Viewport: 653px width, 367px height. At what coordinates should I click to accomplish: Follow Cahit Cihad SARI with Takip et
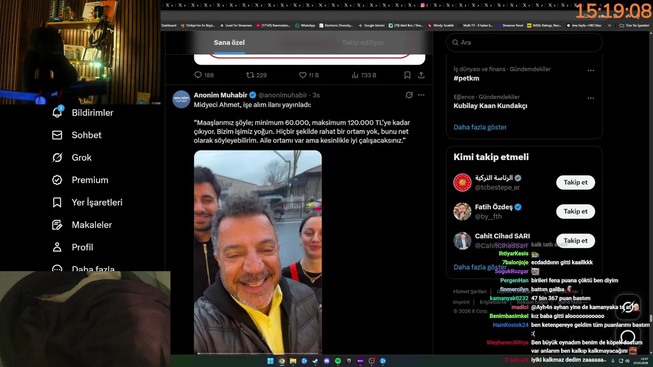click(575, 241)
